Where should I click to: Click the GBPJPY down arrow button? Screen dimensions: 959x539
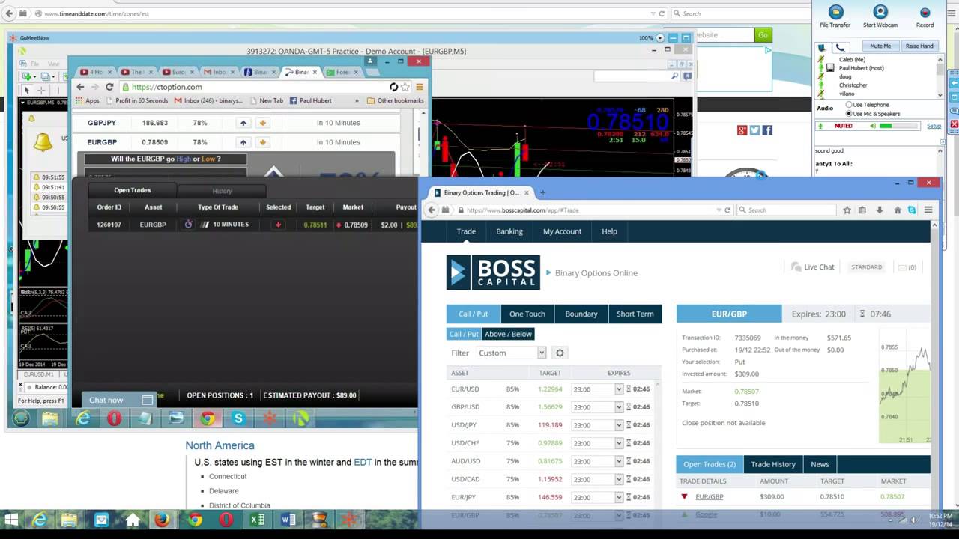tap(262, 123)
